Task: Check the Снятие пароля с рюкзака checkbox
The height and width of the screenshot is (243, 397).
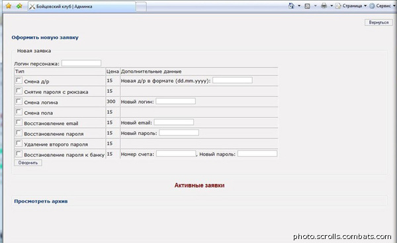Action: [19, 91]
